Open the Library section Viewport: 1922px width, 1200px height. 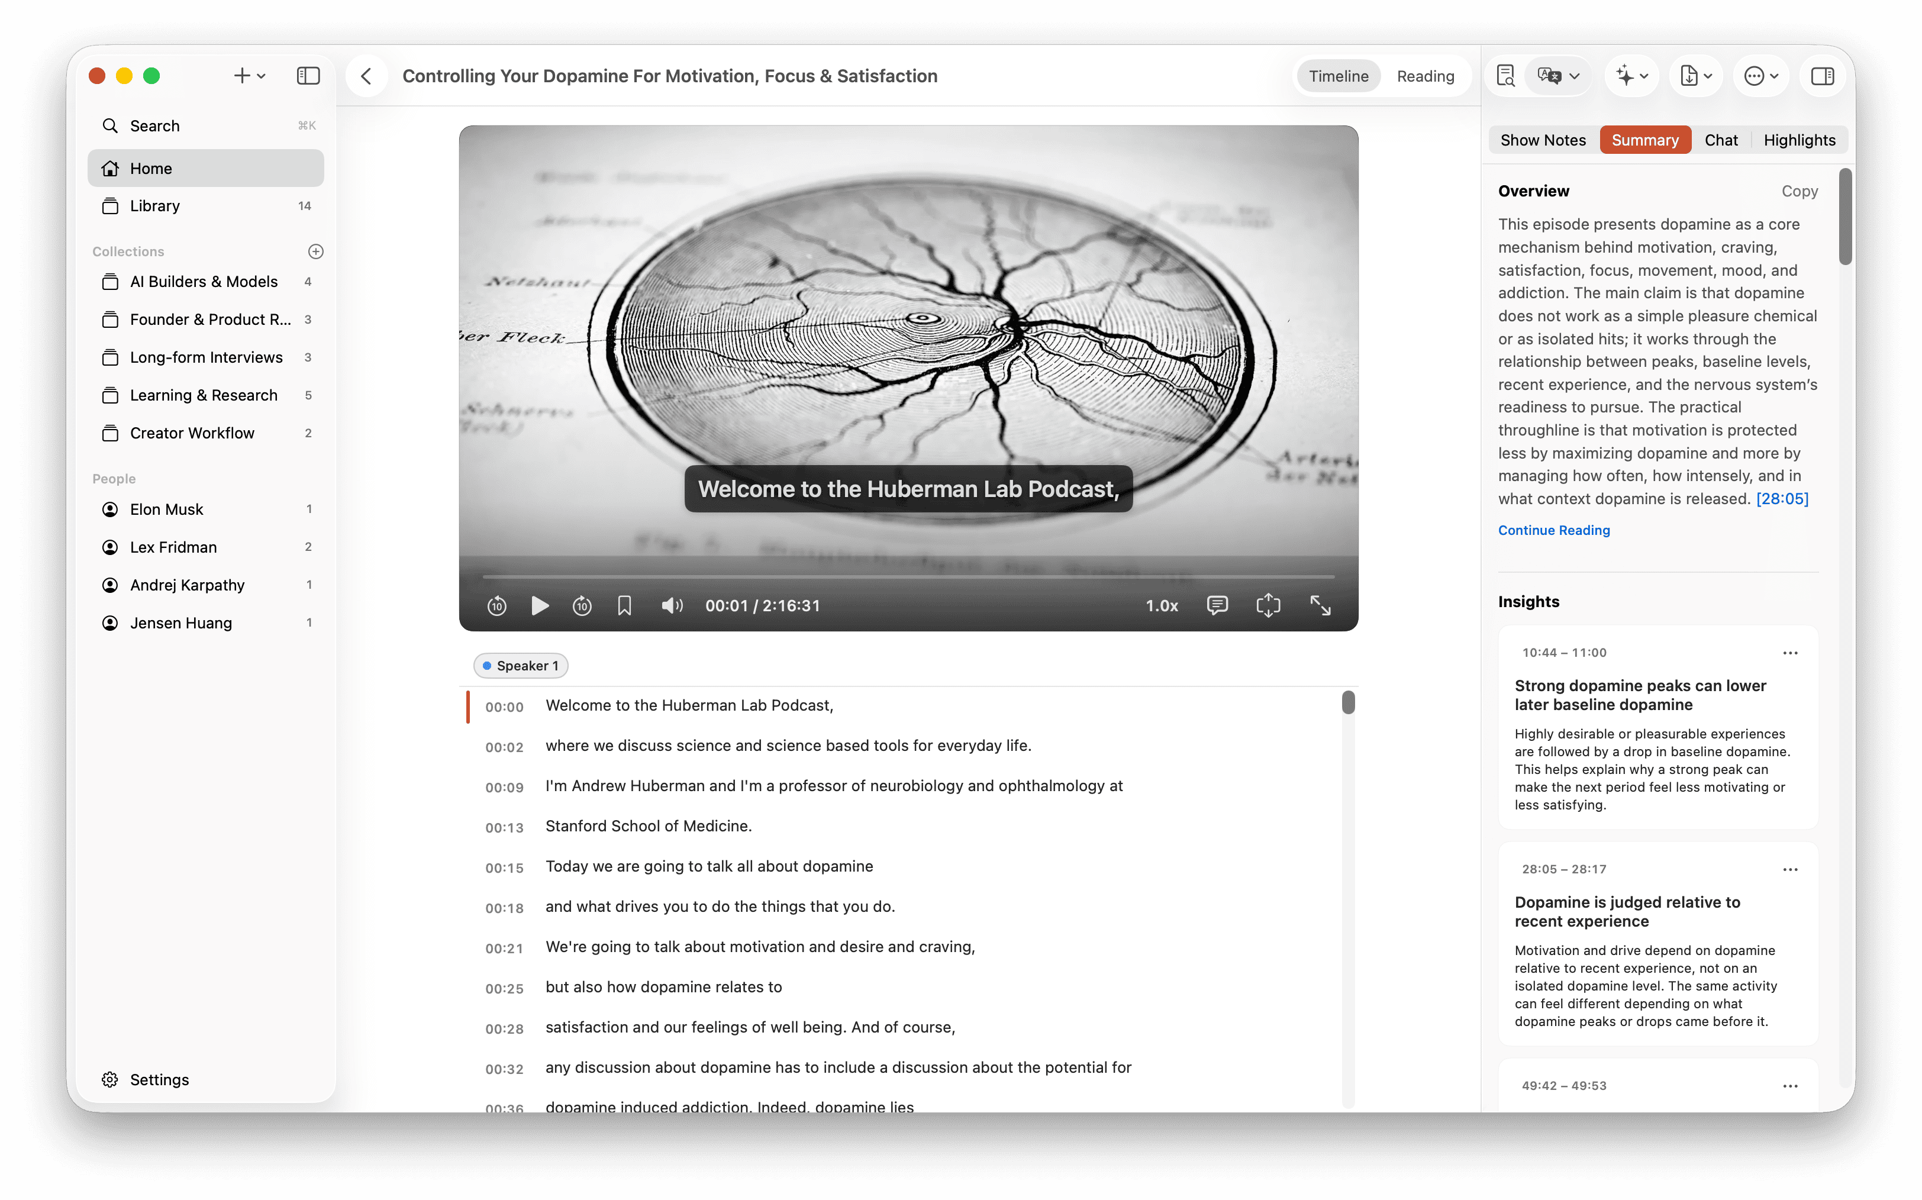tap(207, 205)
